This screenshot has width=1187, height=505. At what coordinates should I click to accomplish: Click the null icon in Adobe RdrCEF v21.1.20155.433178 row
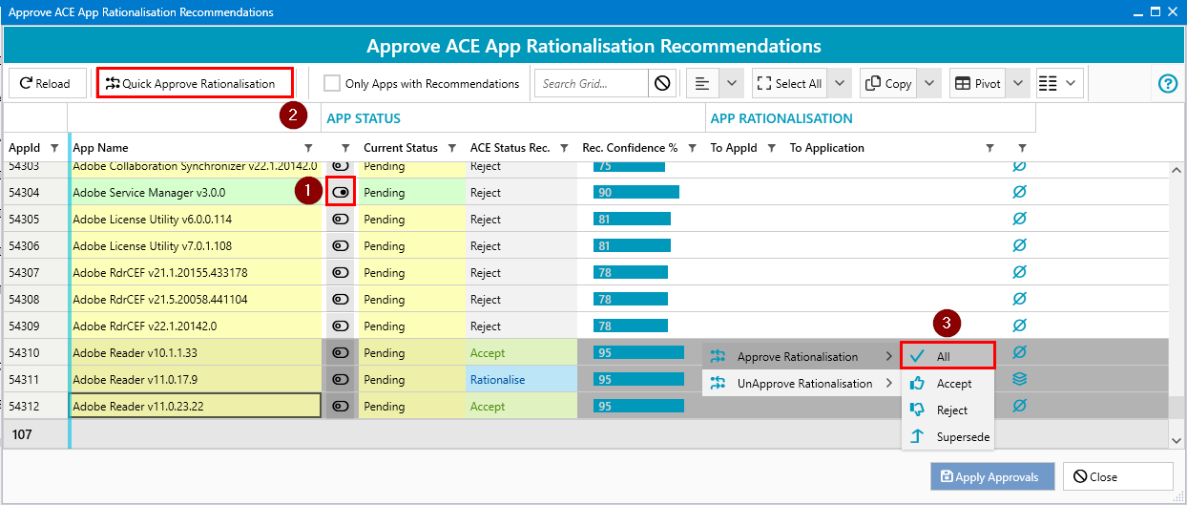point(1019,273)
